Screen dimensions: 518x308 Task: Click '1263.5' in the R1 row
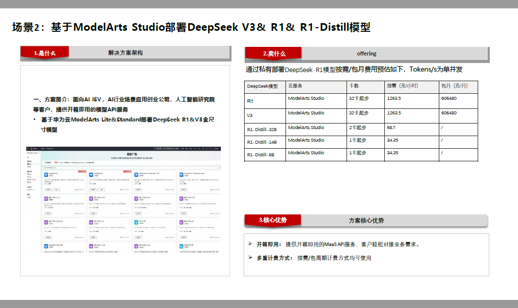(x=394, y=98)
